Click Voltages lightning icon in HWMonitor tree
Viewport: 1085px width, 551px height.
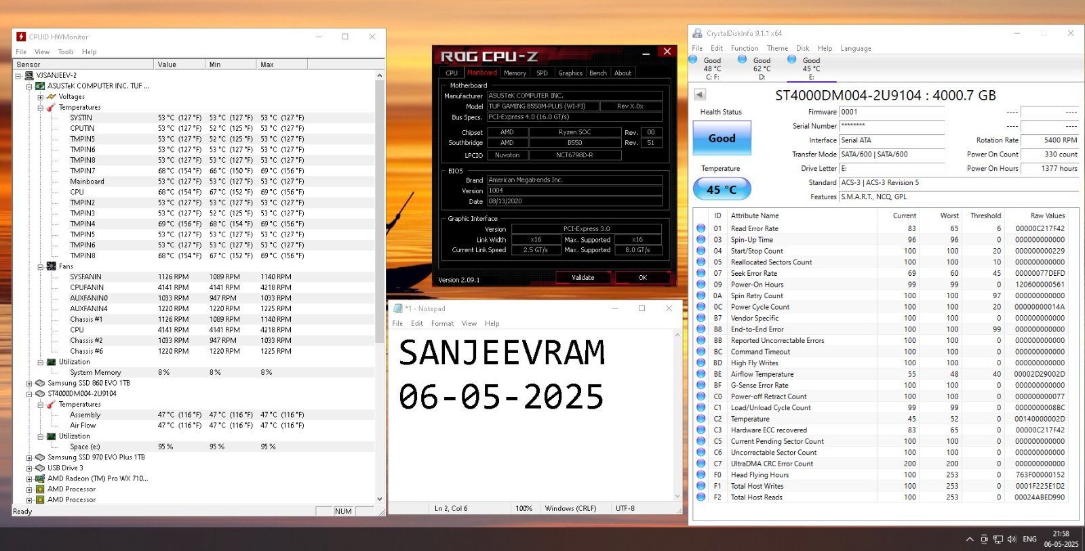[51, 96]
